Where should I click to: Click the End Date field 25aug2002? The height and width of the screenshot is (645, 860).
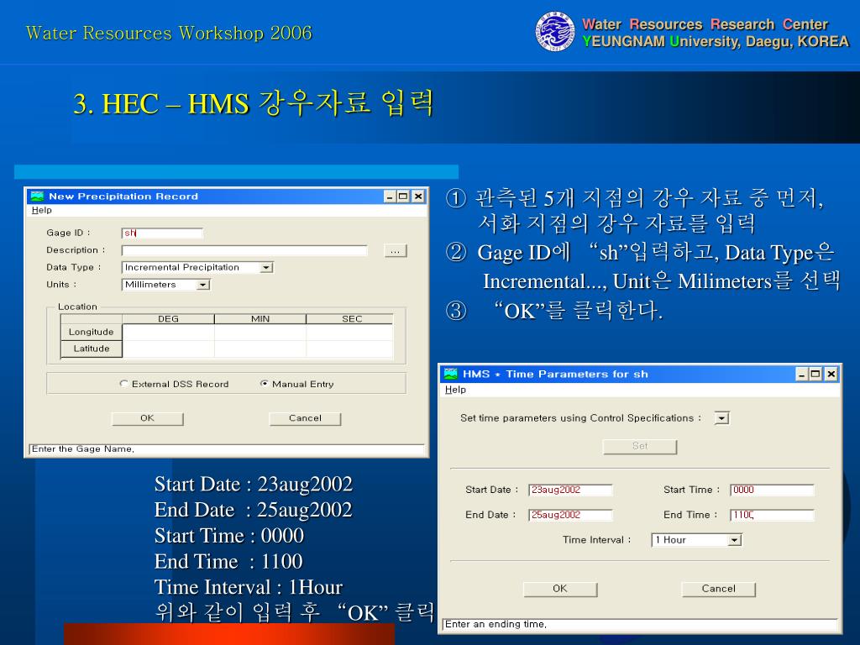pyautogui.click(x=570, y=515)
